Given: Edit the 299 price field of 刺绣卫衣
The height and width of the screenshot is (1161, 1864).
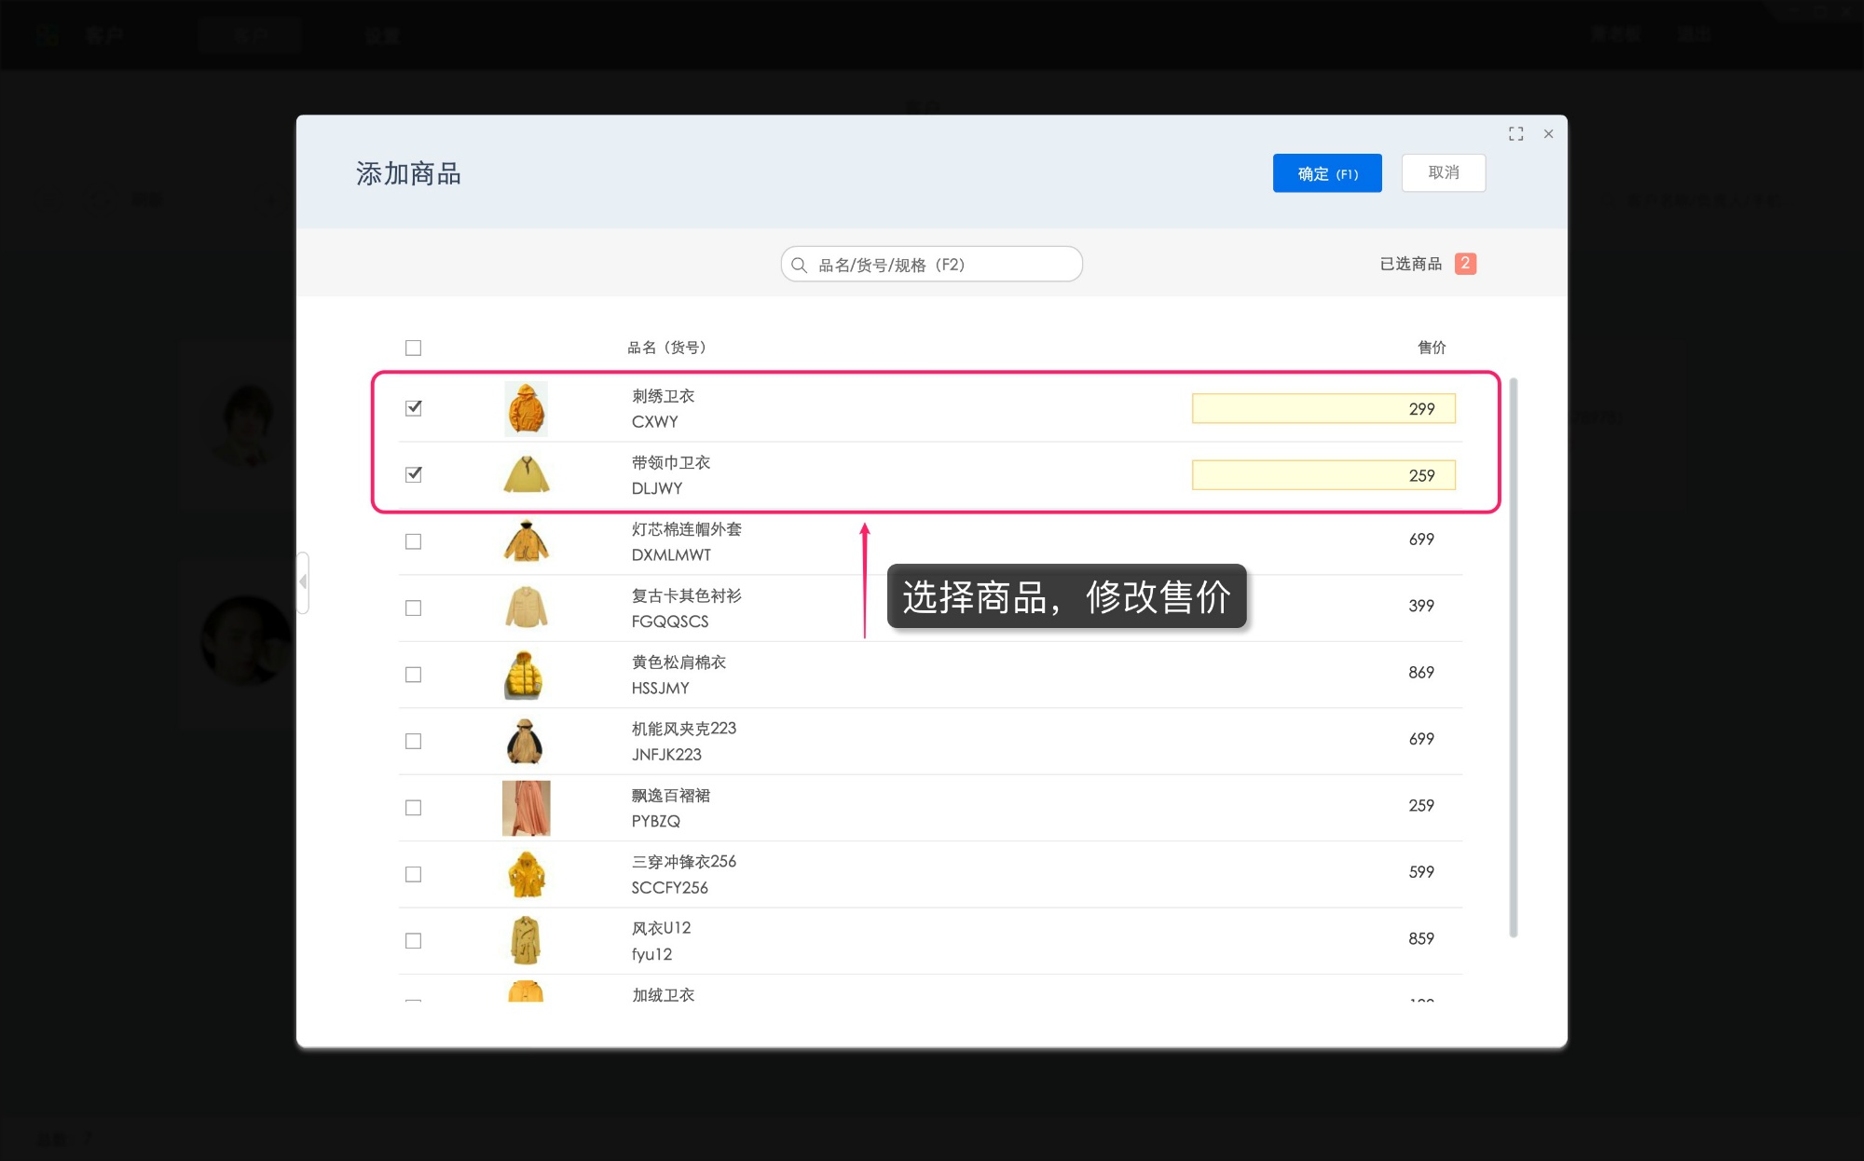Looking at the screenshot, I should (1323, 407).
